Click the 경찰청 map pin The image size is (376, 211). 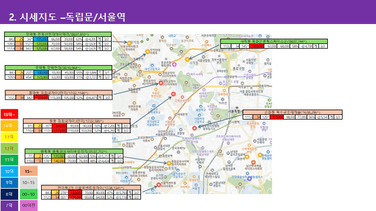181,130
